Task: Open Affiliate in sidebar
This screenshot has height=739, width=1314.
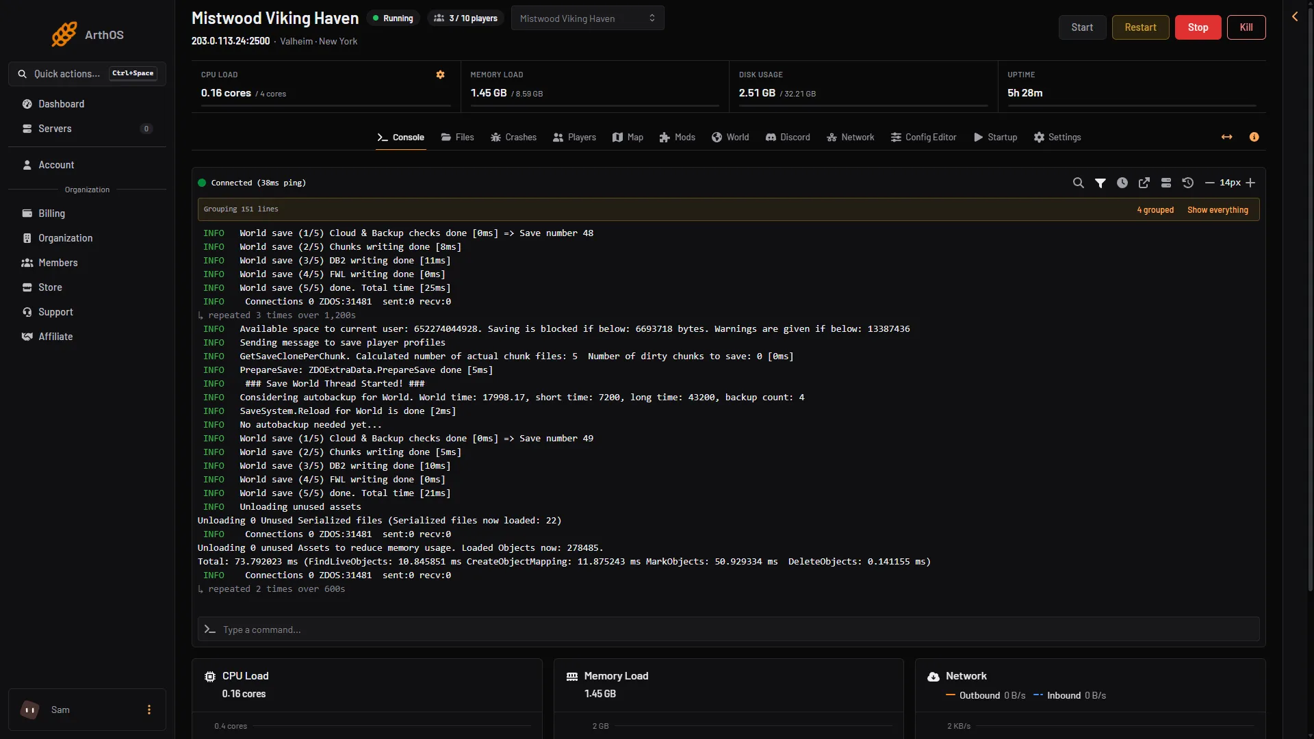Action: [87, 337]
